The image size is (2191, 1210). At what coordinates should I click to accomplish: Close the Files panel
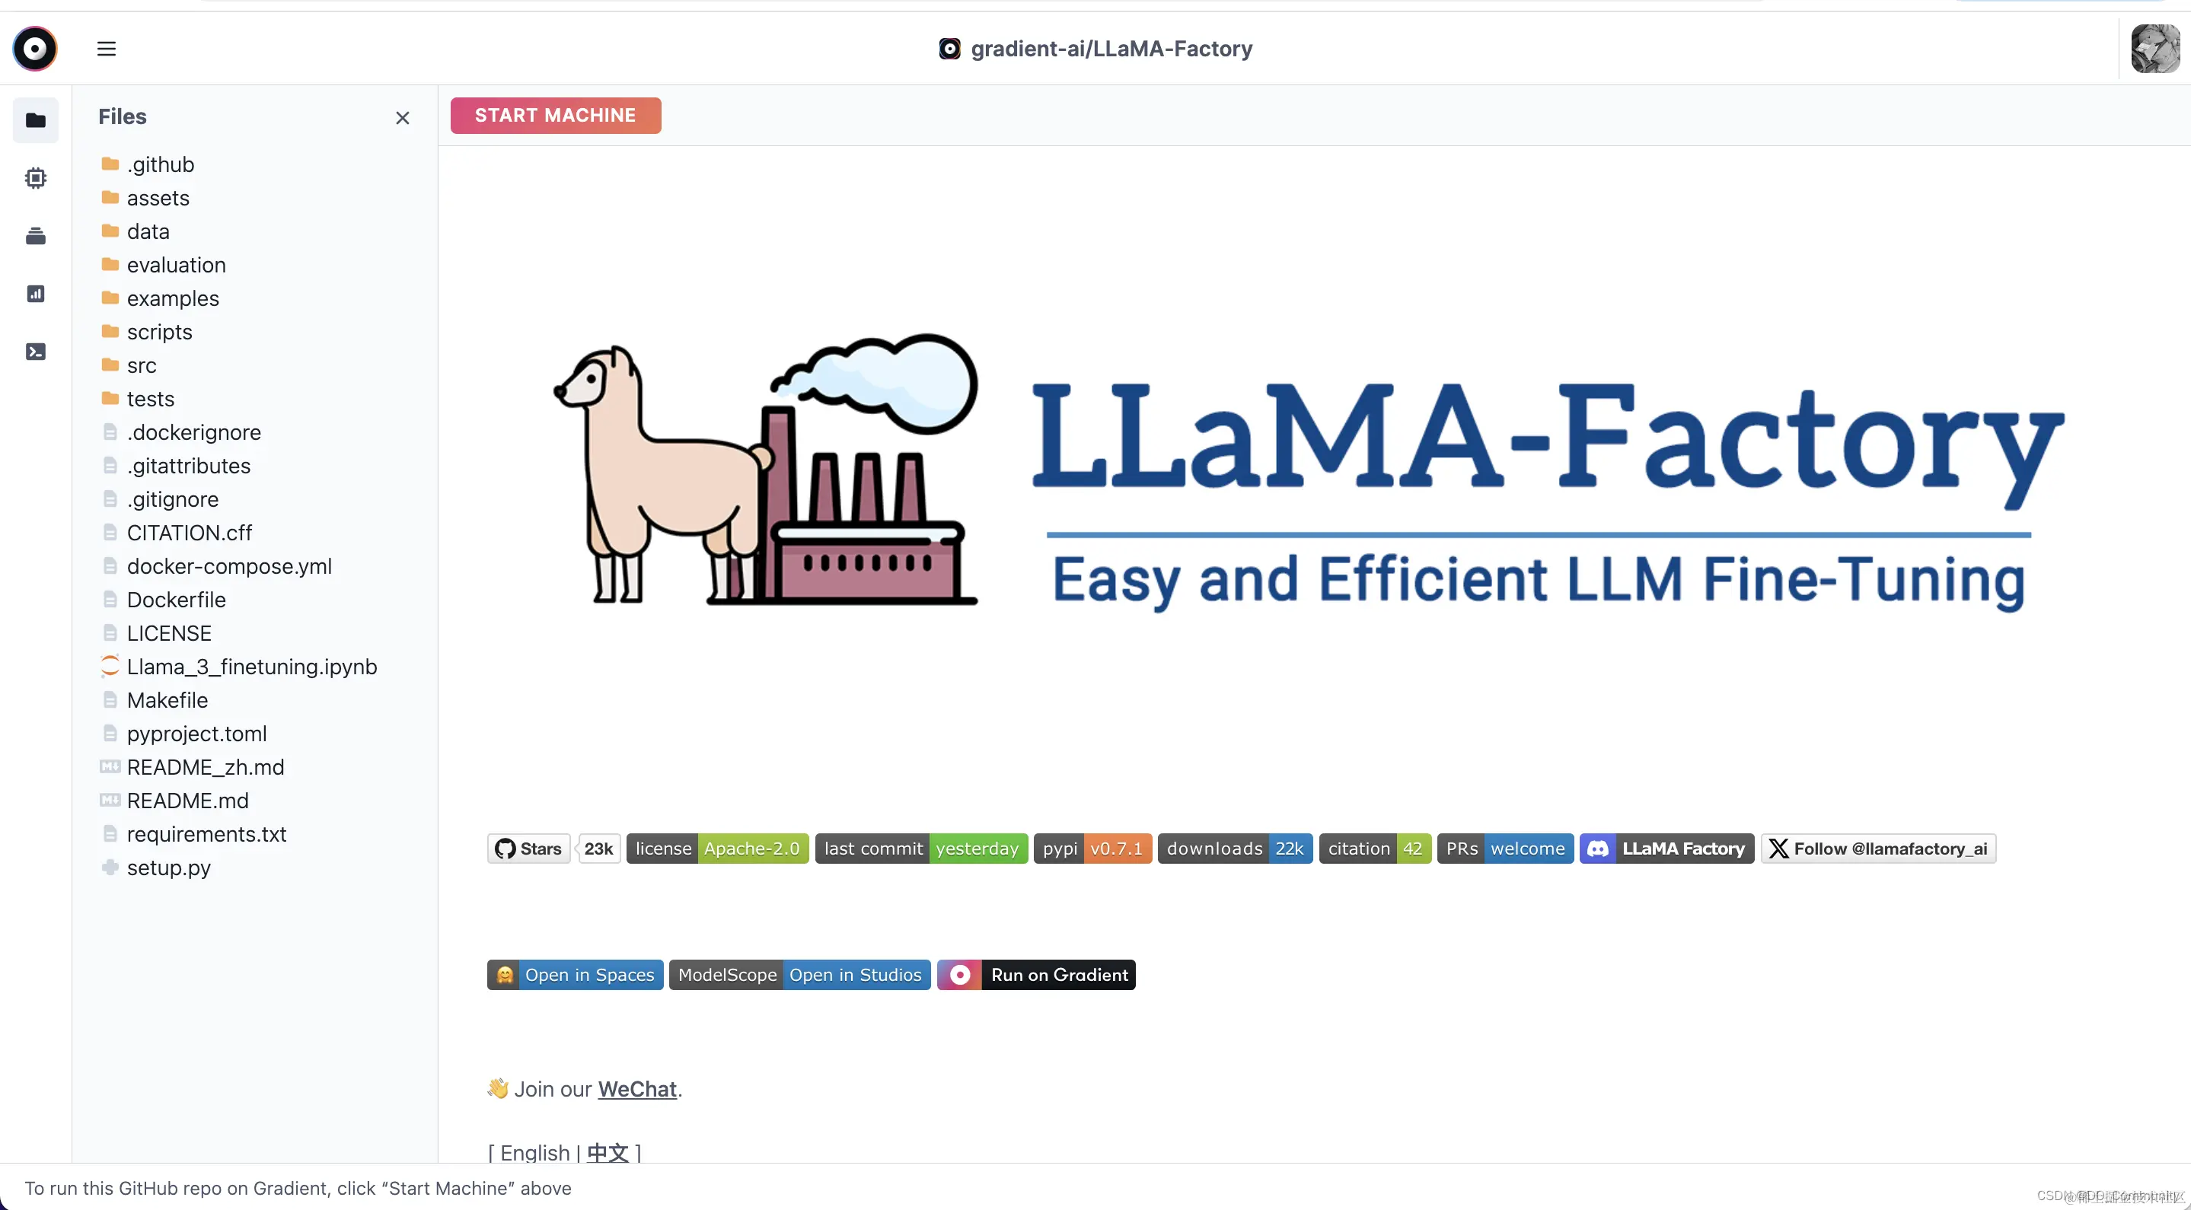[x=402, y=117]
